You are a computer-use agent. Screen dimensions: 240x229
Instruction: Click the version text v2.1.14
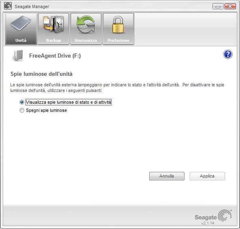click(x=208, y=223)
